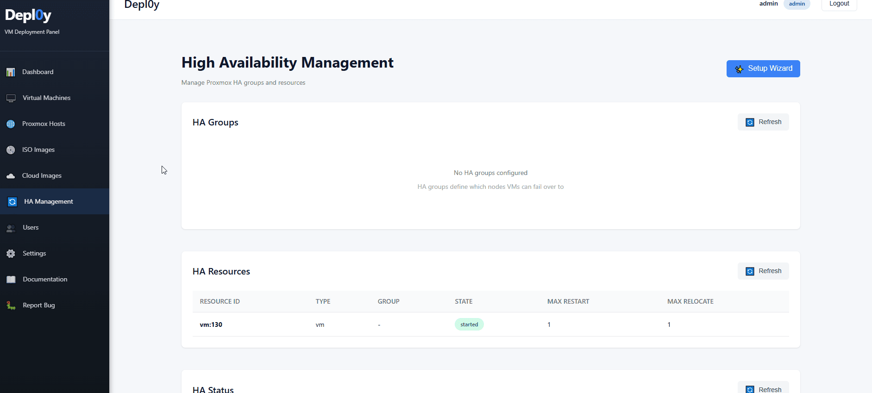Click the Depl0y logo in the sidebar
Image resolution: width=872 pixels, height=393 pixels.
click(x=28, y=15)
